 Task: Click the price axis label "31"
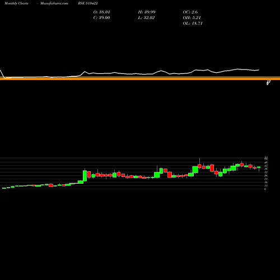coord(266,172)
